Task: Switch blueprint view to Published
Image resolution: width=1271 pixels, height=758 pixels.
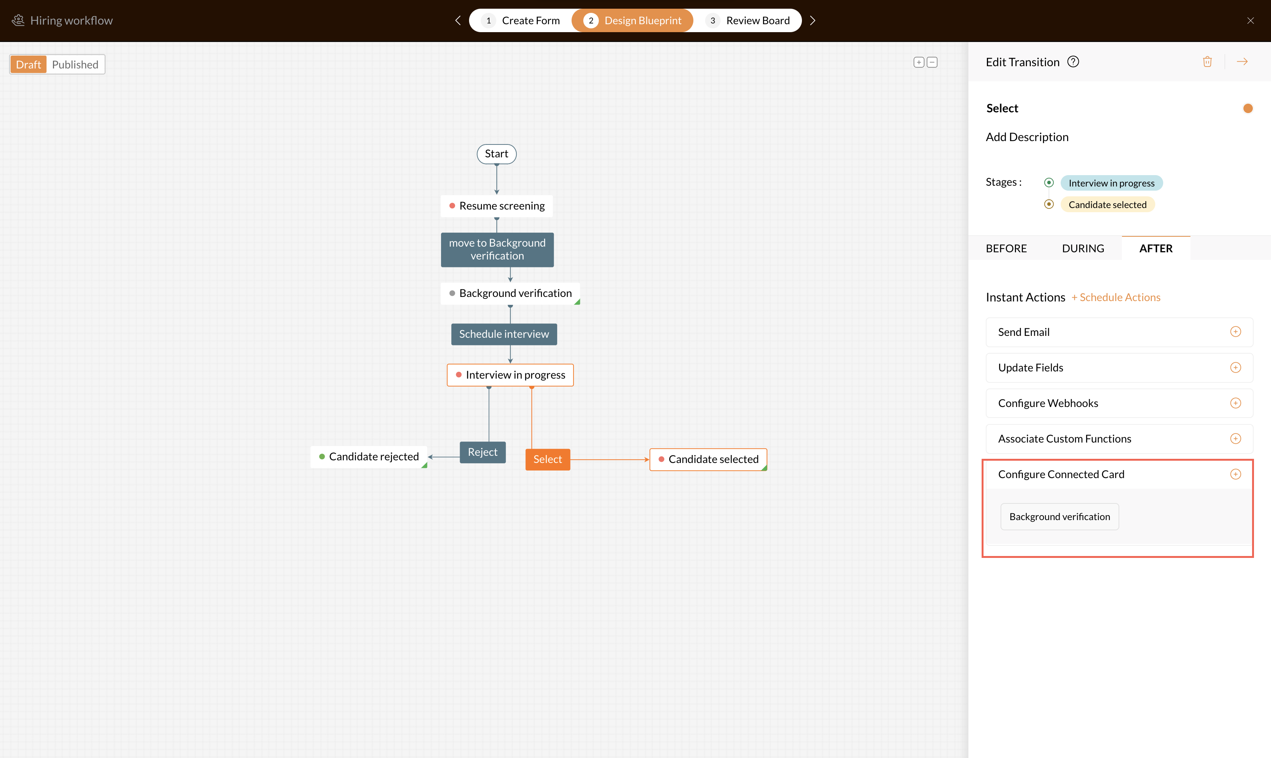Action: (x=75, y=64)
